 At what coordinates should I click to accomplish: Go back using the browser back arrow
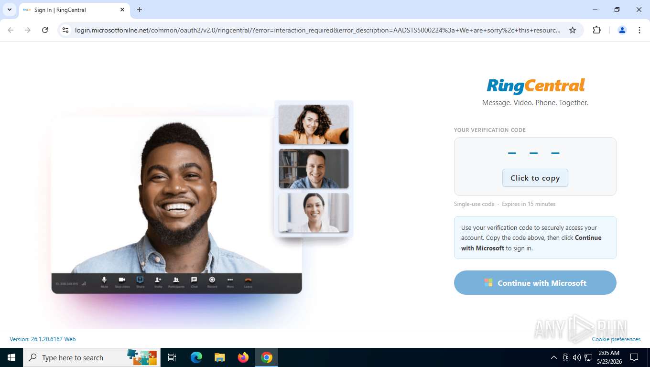click(x=11, y=30)
